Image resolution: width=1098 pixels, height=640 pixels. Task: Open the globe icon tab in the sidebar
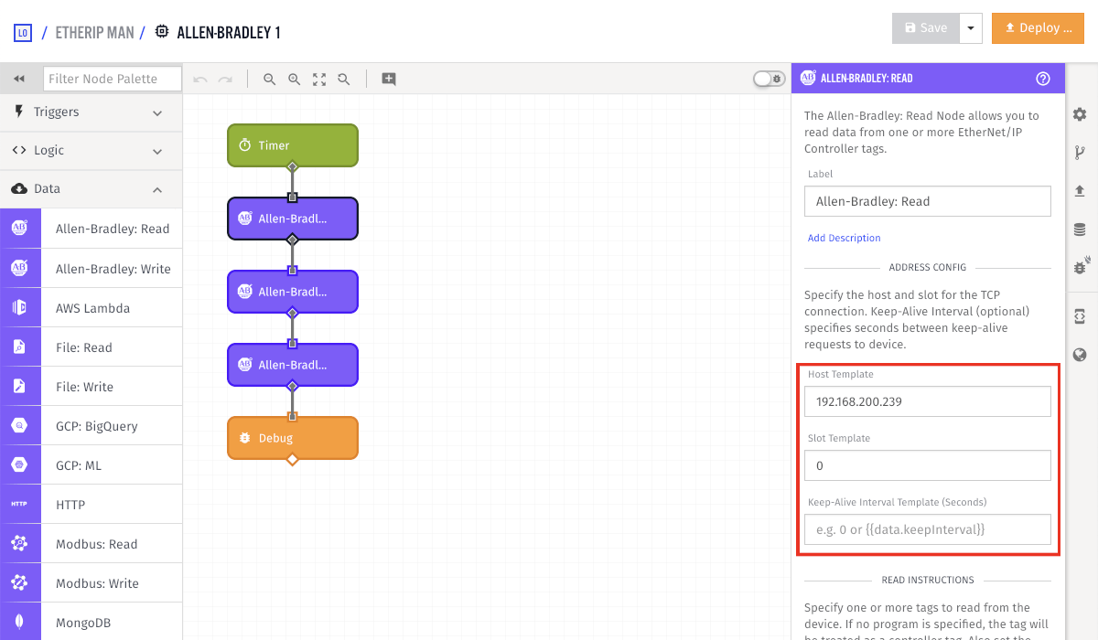pyautogui.click(x=1080, y=355)
